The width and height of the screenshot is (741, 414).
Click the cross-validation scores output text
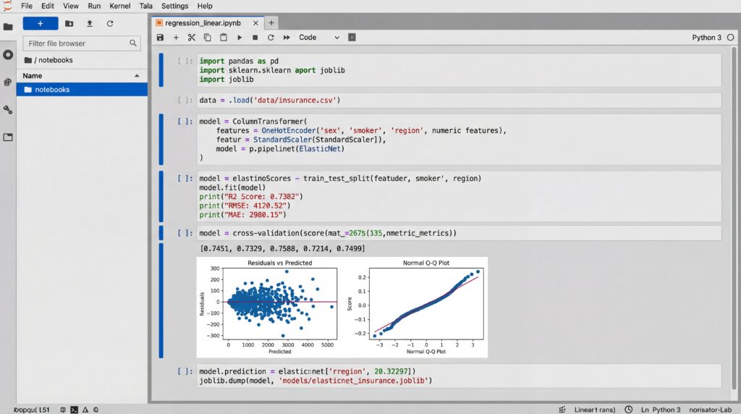[x=282, y=248]
